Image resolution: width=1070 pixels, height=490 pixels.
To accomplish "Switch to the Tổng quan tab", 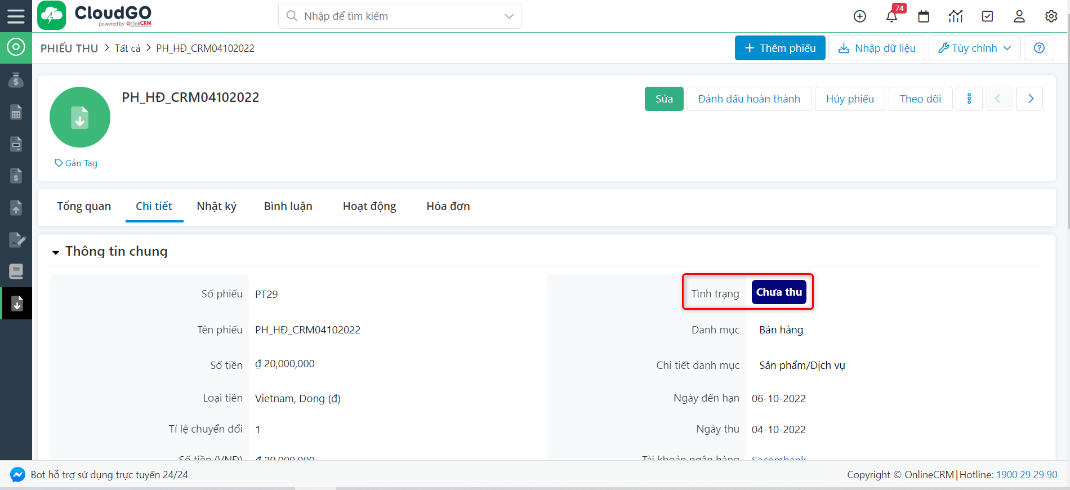I will [x=84, y=206].
